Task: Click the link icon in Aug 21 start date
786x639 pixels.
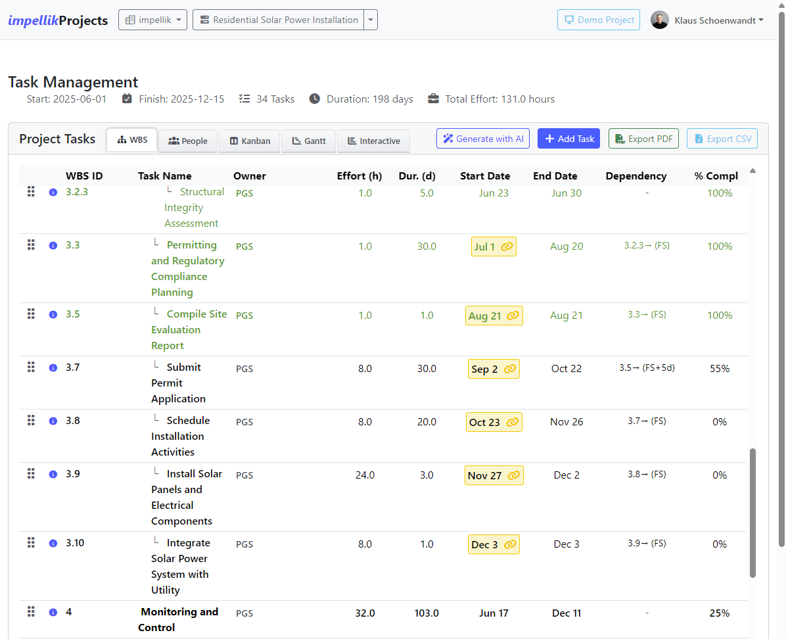Action: (x=513, y=316)
